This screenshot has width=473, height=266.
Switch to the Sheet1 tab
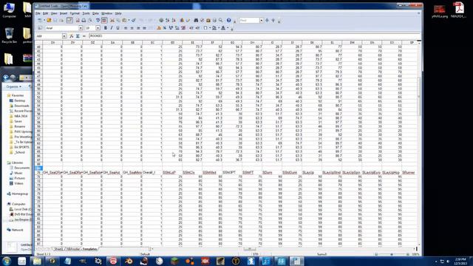point(58,249)
